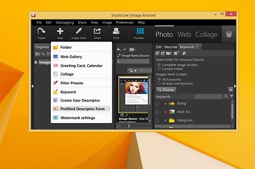Open the search options dropdown arrow
Screen dimensions: 255x169
click(136, 70)
